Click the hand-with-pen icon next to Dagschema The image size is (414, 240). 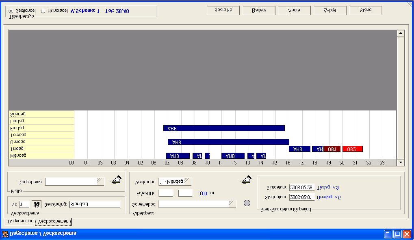(x=115, y=180)
